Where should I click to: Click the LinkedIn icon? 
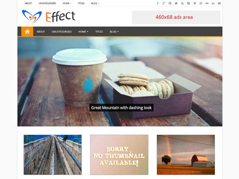point(213,3)
